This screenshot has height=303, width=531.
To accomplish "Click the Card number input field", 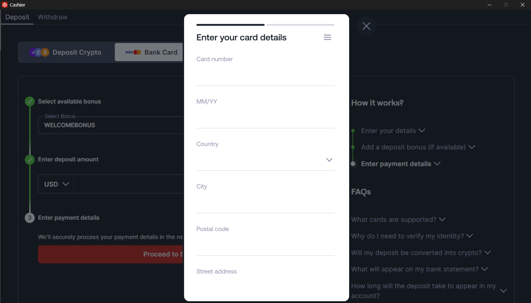I will tap(265, 75).
